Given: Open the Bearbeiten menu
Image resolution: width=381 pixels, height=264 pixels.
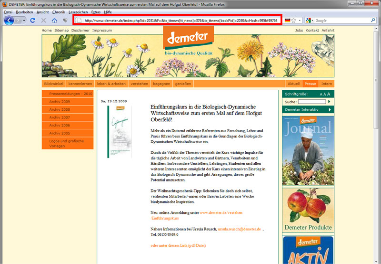Looking at the screenshot, I should point(24,12).
